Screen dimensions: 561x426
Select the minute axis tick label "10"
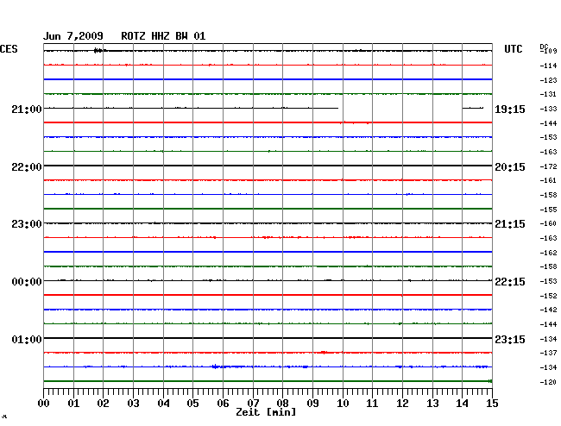point(343,404)
